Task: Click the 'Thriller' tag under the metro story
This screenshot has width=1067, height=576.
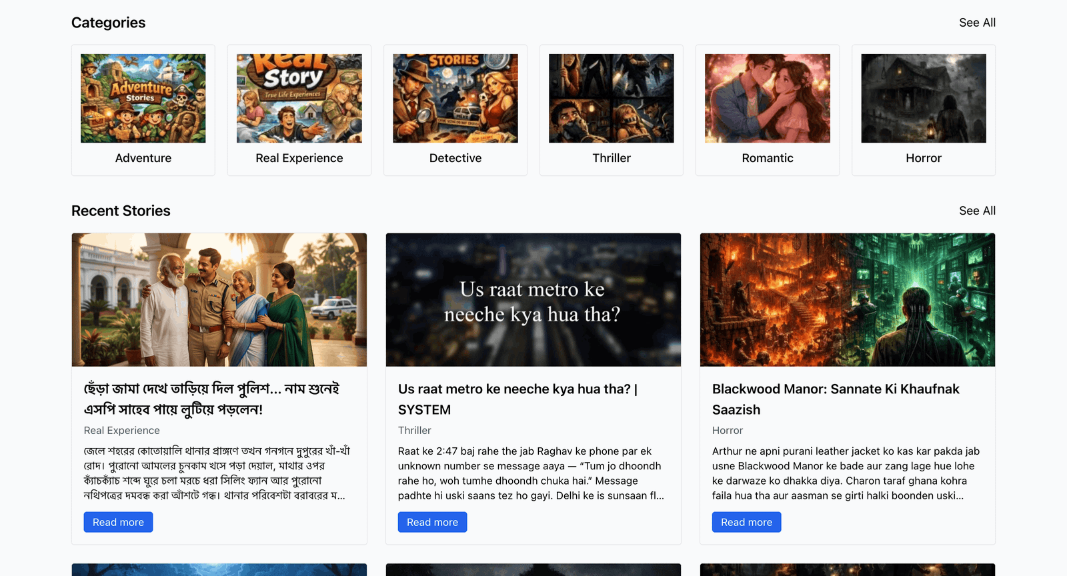Action: [415, 431]
